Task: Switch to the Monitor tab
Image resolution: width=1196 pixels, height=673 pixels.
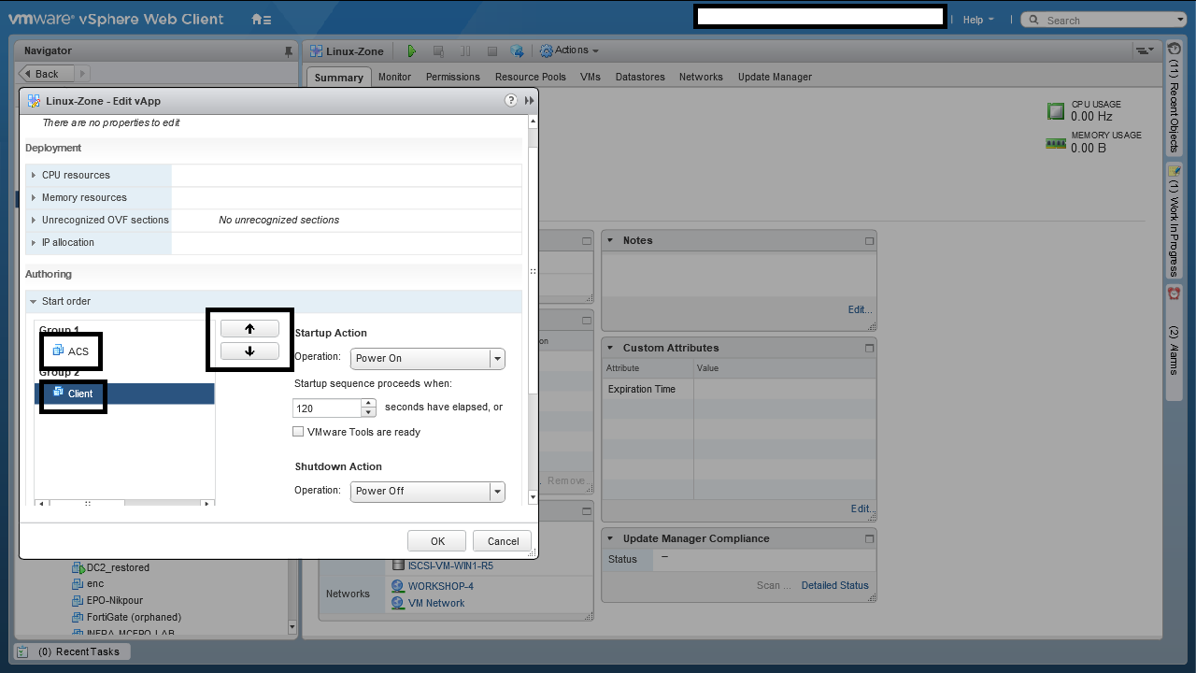Action: 394,77
